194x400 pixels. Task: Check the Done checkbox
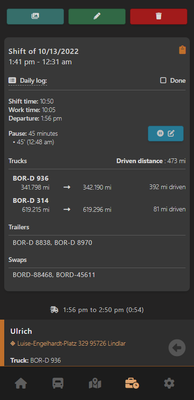pos(163,80)
